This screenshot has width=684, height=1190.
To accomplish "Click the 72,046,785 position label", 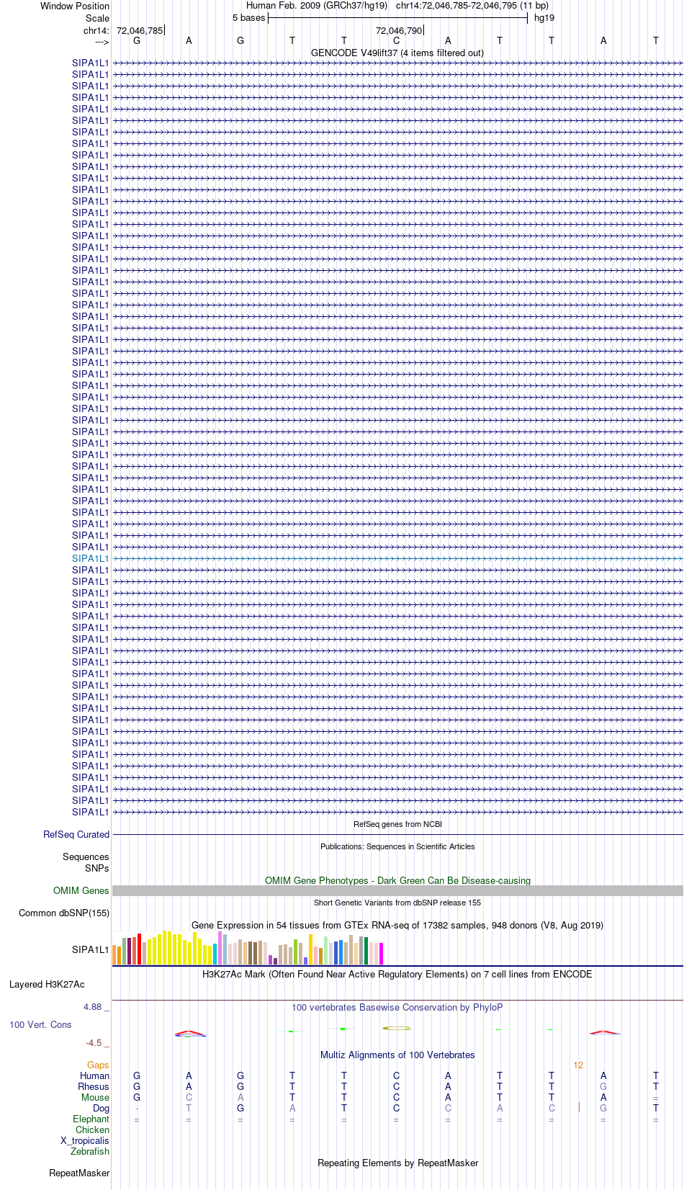I will pos(140,31).
